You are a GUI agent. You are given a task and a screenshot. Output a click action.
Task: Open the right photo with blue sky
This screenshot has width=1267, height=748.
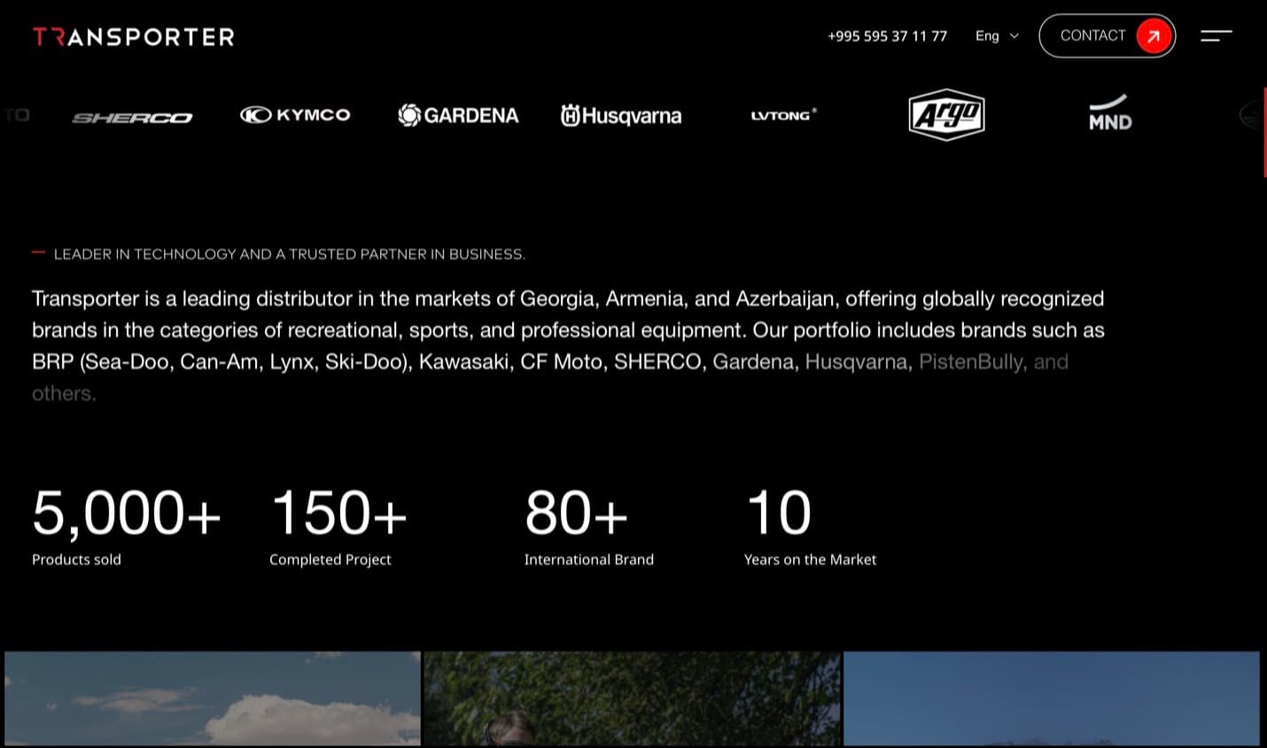pos(1052,699)
